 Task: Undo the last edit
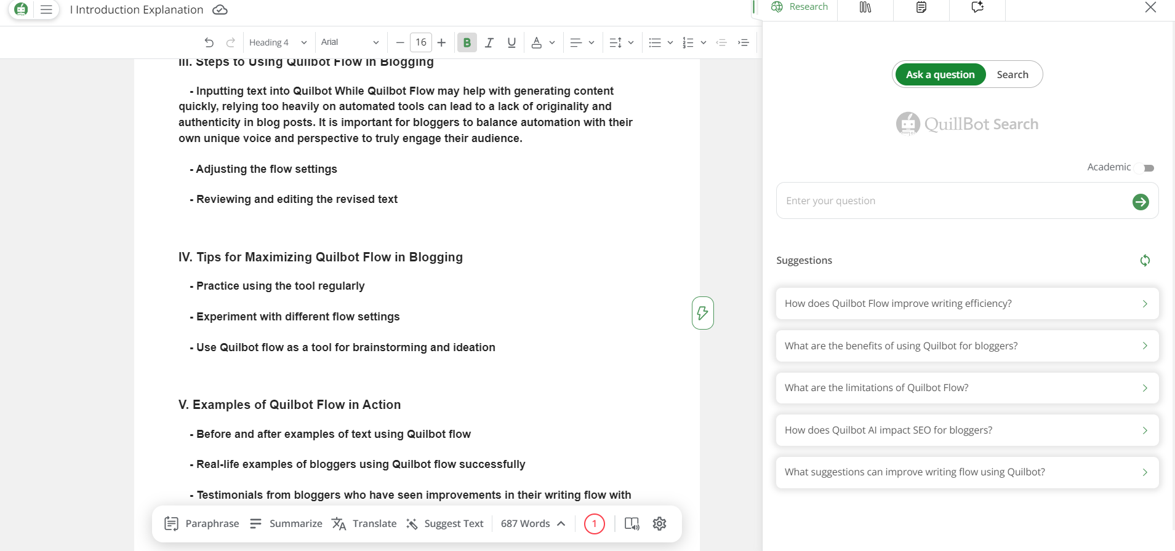(209, 42)
